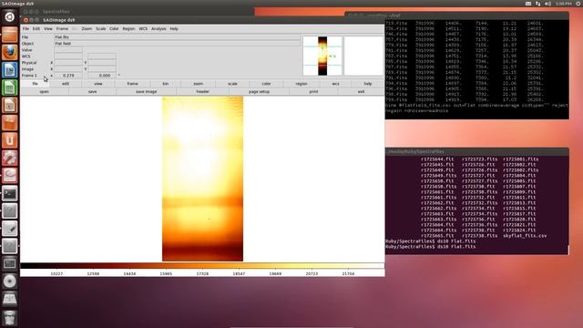Select the 'frame' button bar tab
Screen dimensions: 583x328
pyautogui.click(x=132, y=84)
